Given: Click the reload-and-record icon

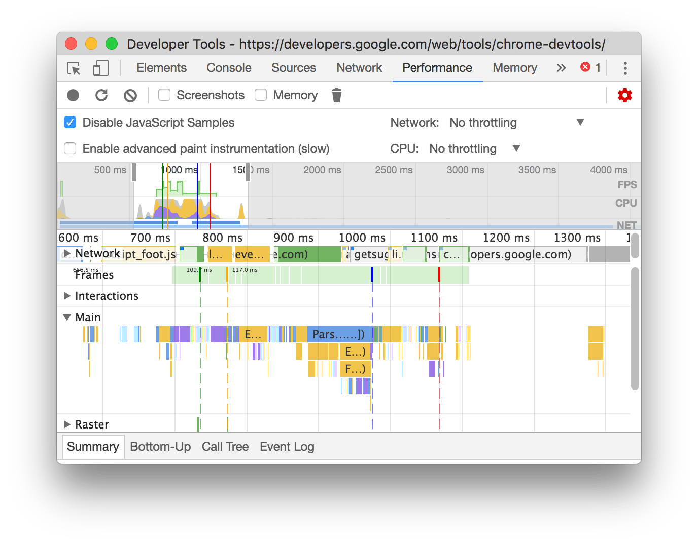Looking at the screenshot, I should point(102,95).
